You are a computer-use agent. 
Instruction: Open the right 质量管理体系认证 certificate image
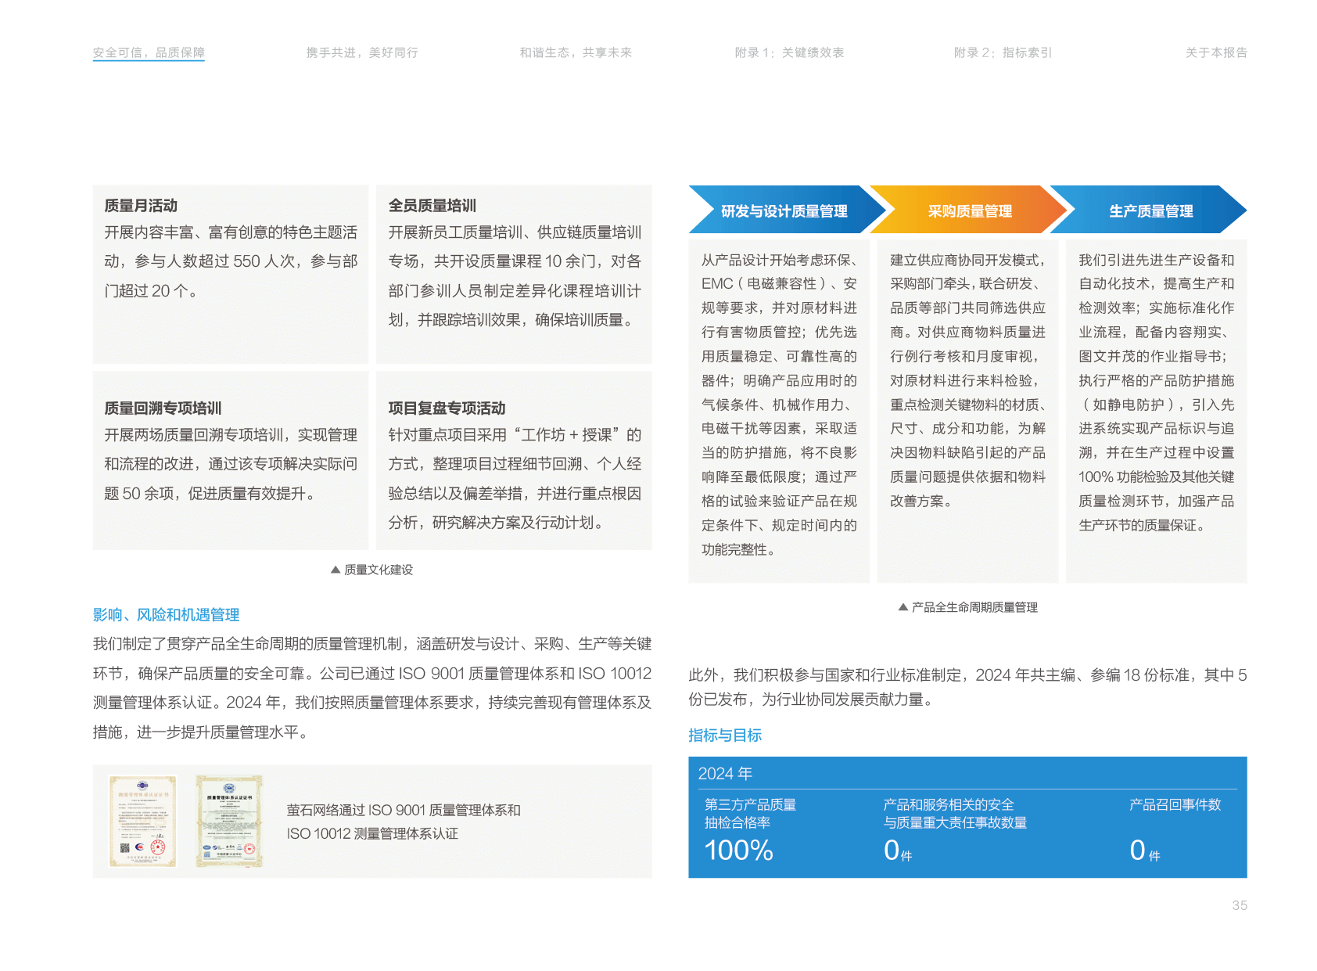pos(228,821)
